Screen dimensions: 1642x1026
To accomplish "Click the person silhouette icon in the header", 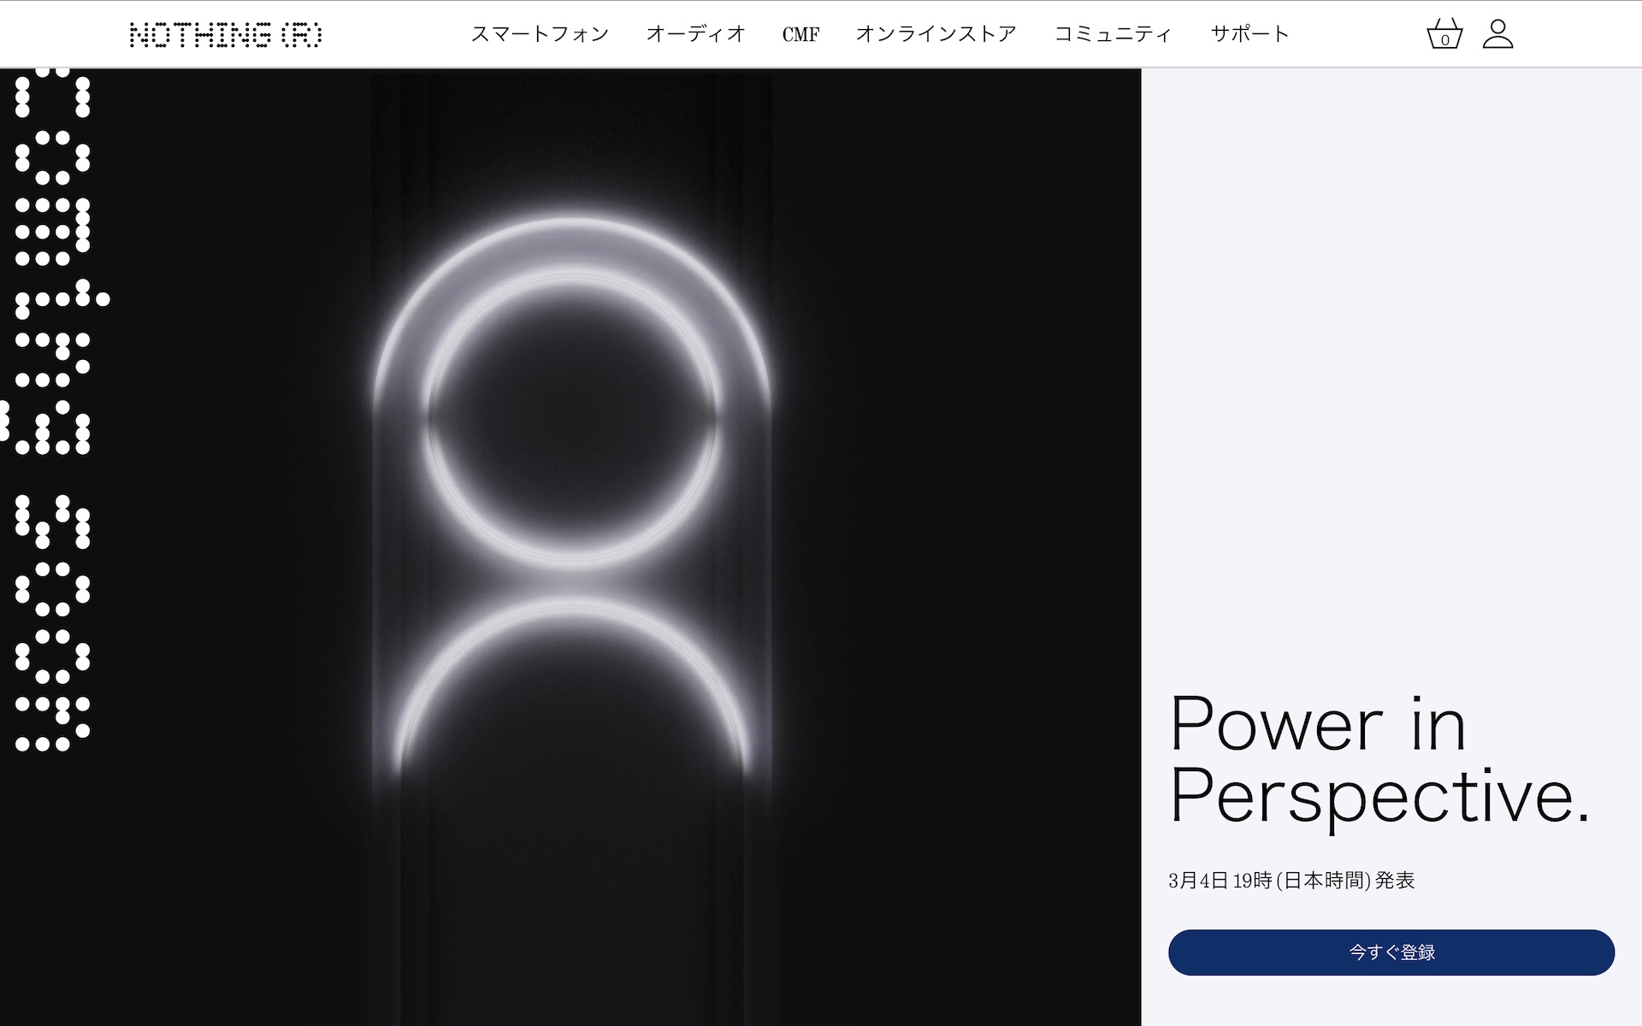I will 1499,33.
